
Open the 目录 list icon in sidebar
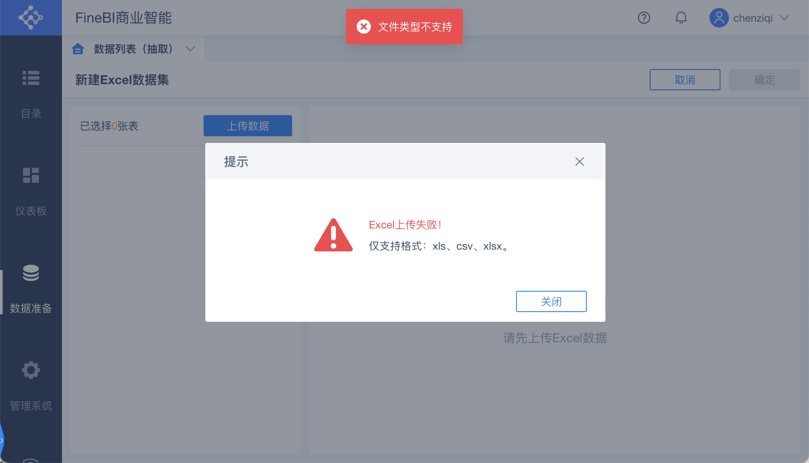tap(31, 78)
